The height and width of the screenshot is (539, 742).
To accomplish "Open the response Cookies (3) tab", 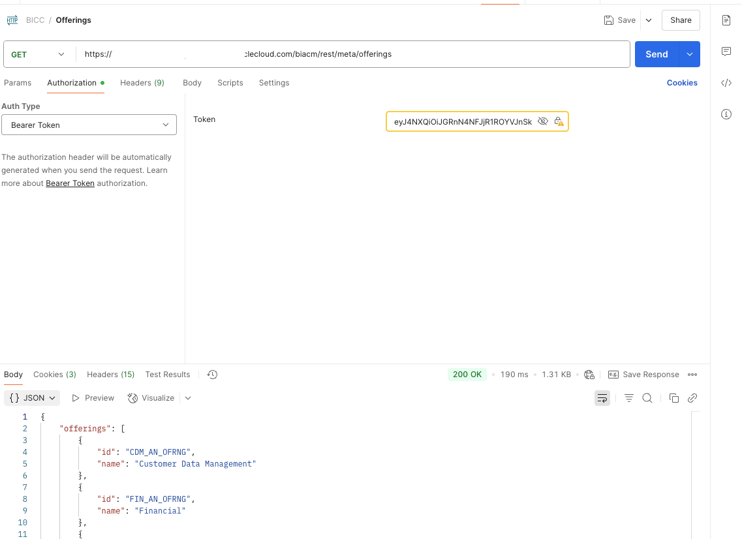I will click(54, 375).
